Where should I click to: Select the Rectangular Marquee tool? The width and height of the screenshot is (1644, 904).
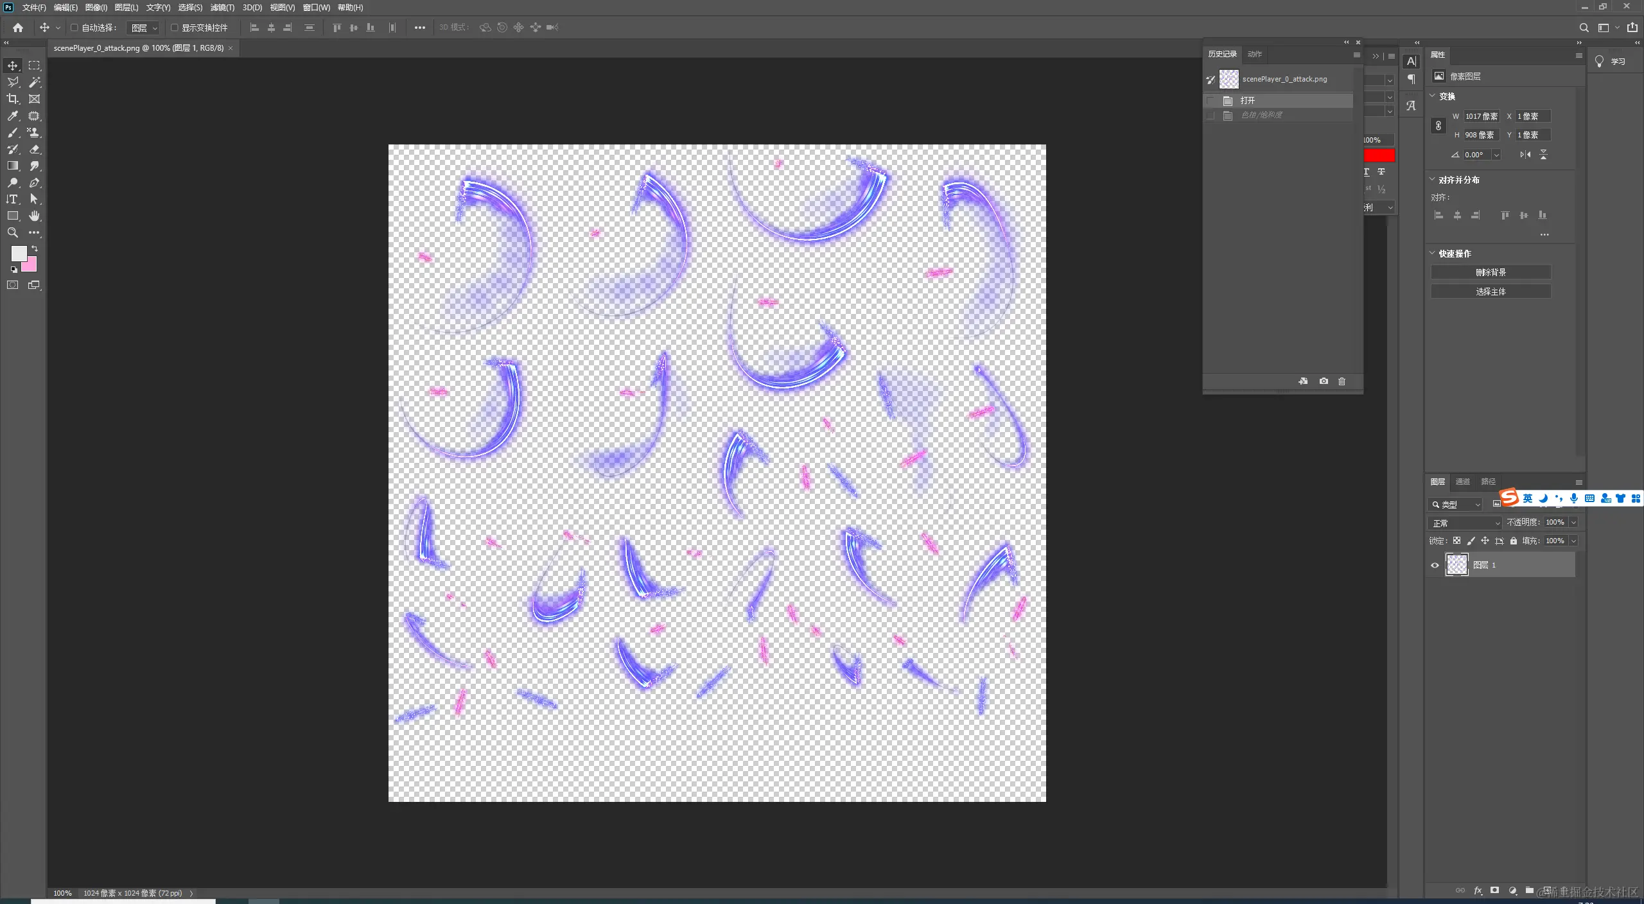(x=34, y=65)
